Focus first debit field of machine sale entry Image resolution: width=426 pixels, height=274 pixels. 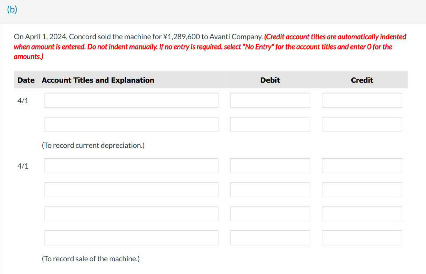pyautogui.click(x=270, y=166)
